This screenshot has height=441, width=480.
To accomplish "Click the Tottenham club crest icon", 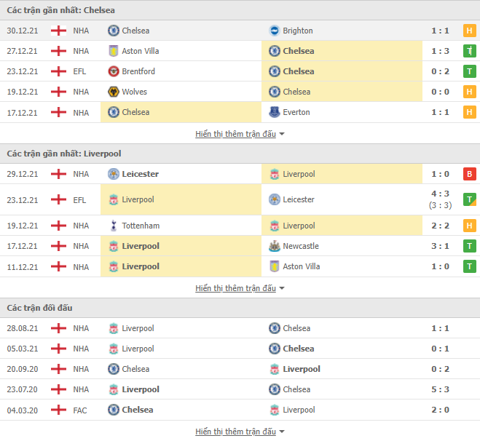I will click(x=114, y=226).
